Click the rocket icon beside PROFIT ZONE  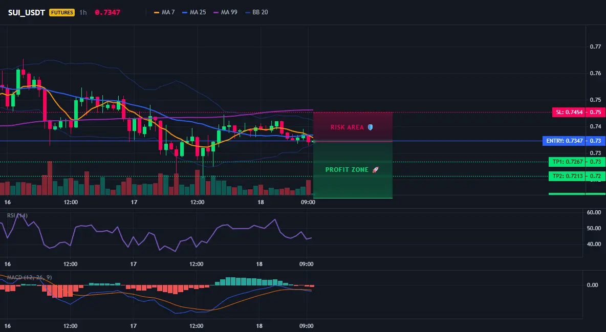pyautogui.click(x=375, y=170)
